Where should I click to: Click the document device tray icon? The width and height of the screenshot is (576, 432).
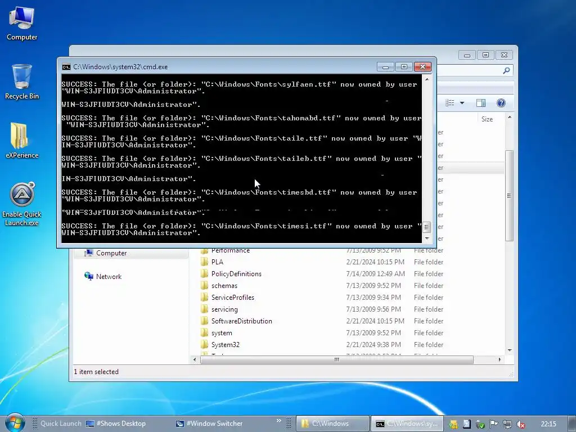466,424
